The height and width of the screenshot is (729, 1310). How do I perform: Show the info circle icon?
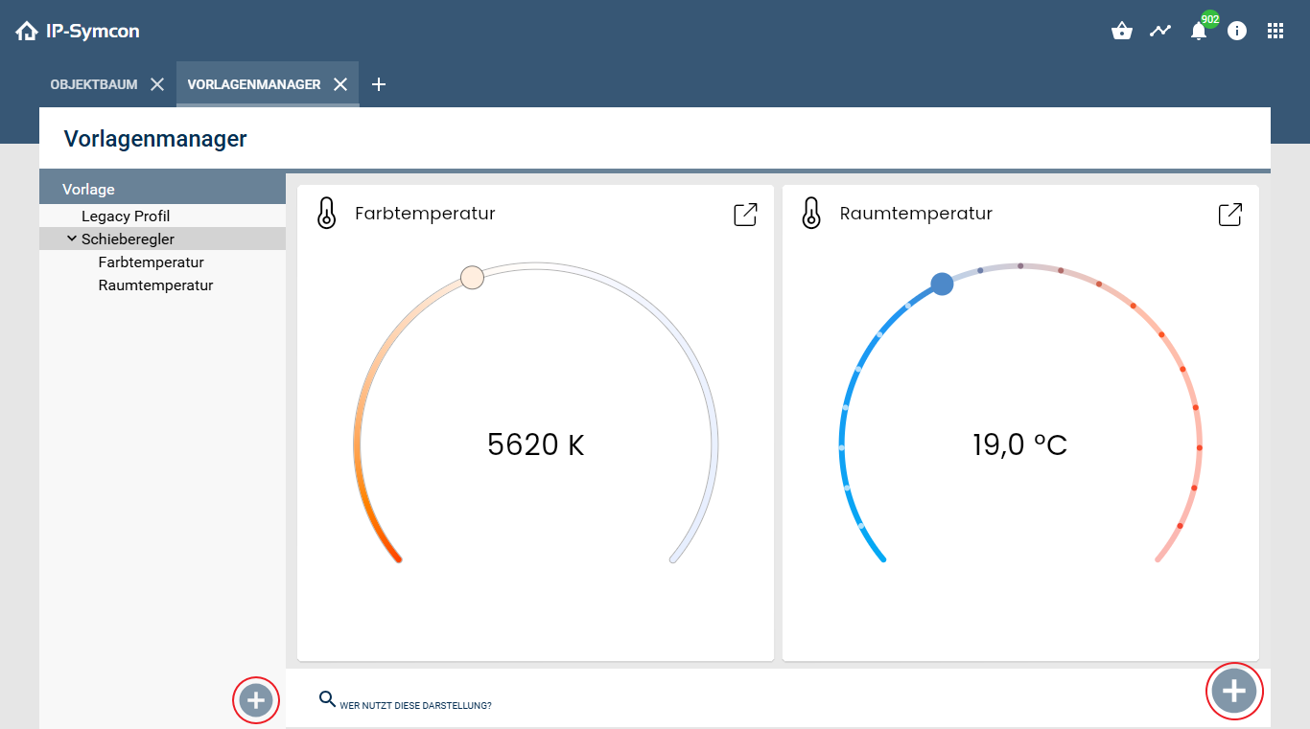(1237, 31)
